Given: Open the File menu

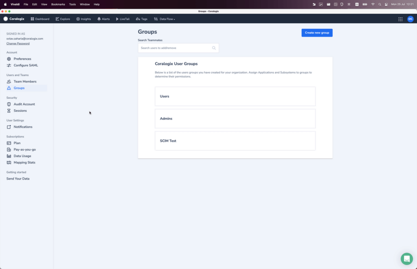Looking at the screenshot, I should [26, 4].
